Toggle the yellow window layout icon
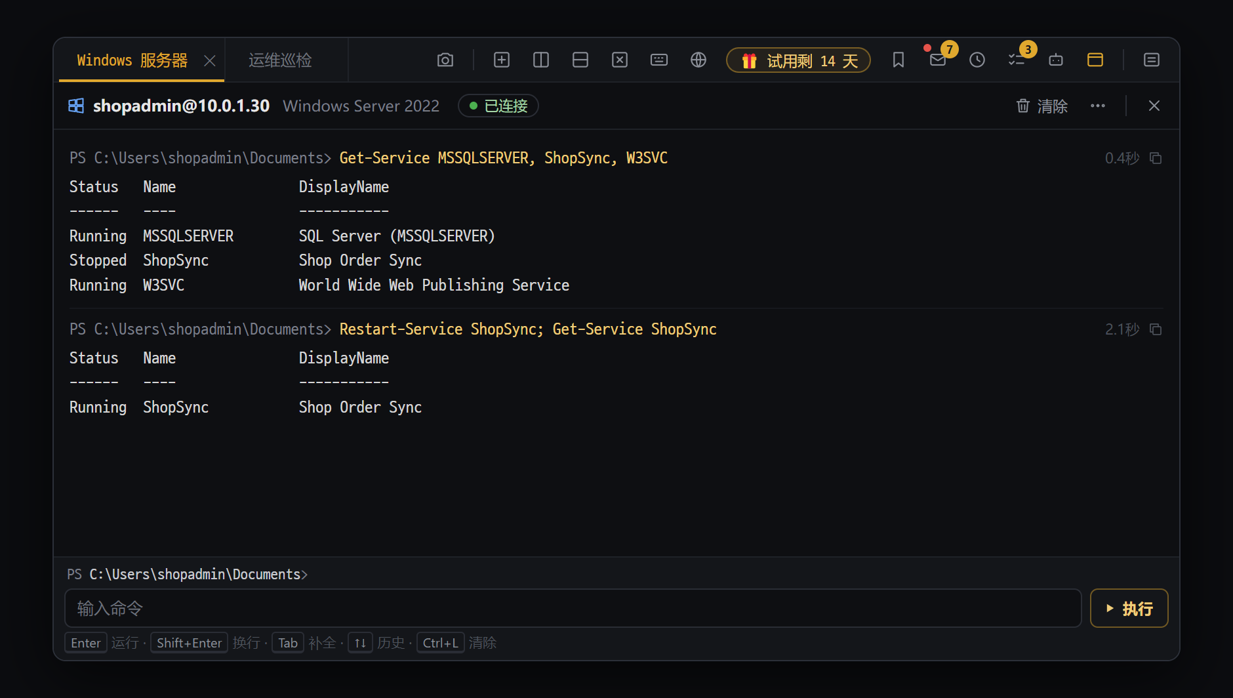 tap(1095, 60)
